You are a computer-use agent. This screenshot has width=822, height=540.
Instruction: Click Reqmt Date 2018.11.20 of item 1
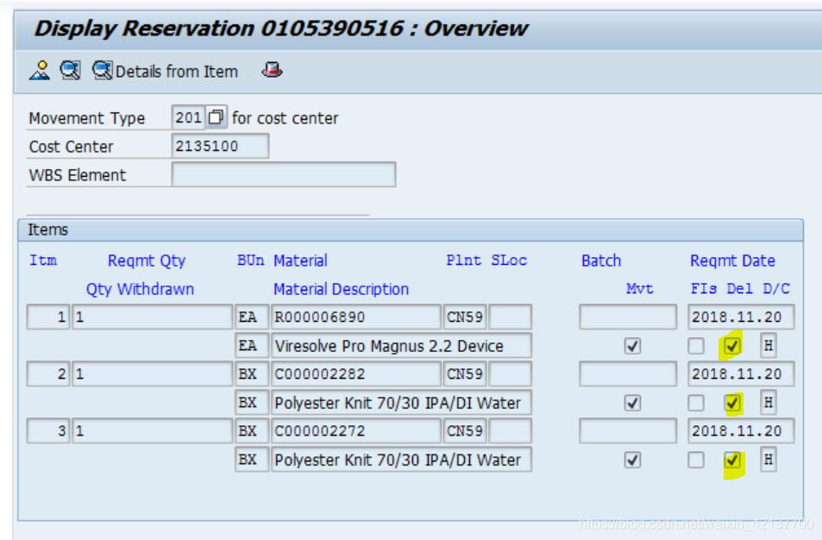(x=741, y=317)
